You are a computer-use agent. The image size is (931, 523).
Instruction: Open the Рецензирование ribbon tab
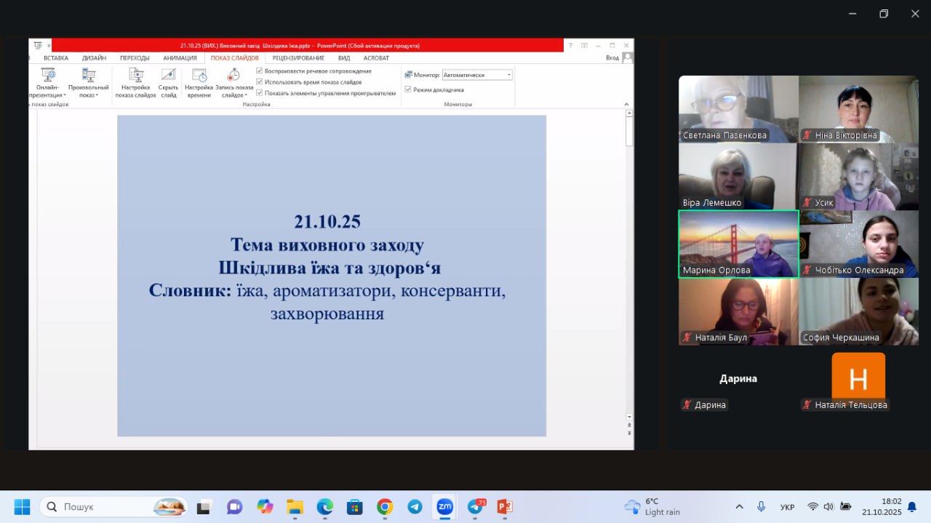click(298, 58)
